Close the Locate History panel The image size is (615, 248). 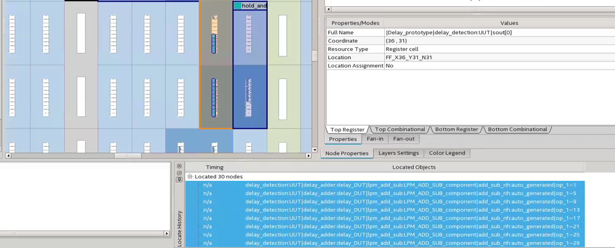tap(179, 166)
